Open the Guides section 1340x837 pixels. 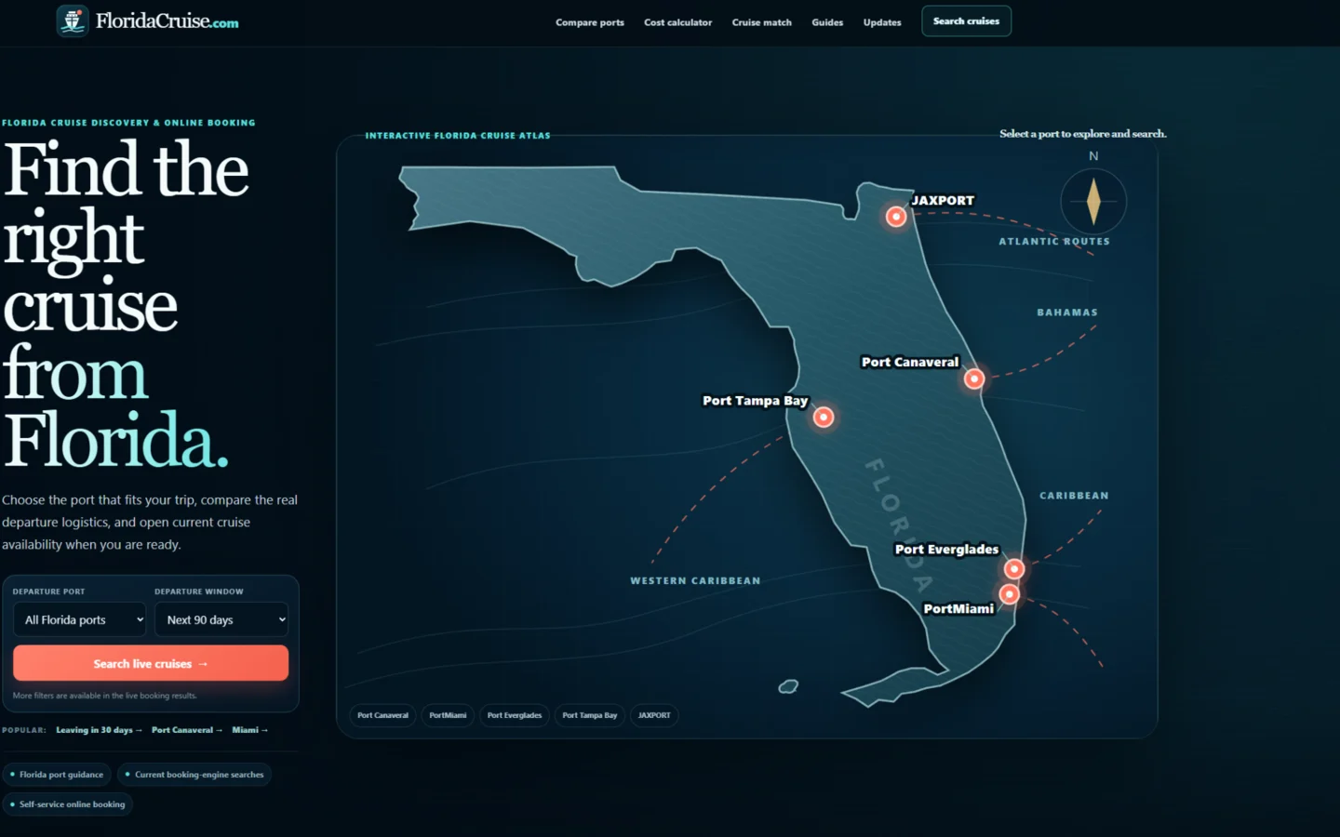point(827,22)
